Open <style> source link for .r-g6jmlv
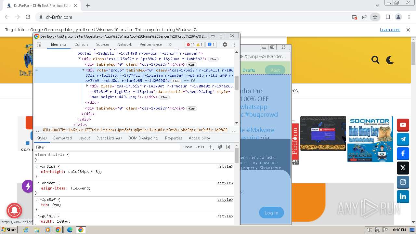The height and width of the screenshot is (234, 416). click(x=225, y=216)
